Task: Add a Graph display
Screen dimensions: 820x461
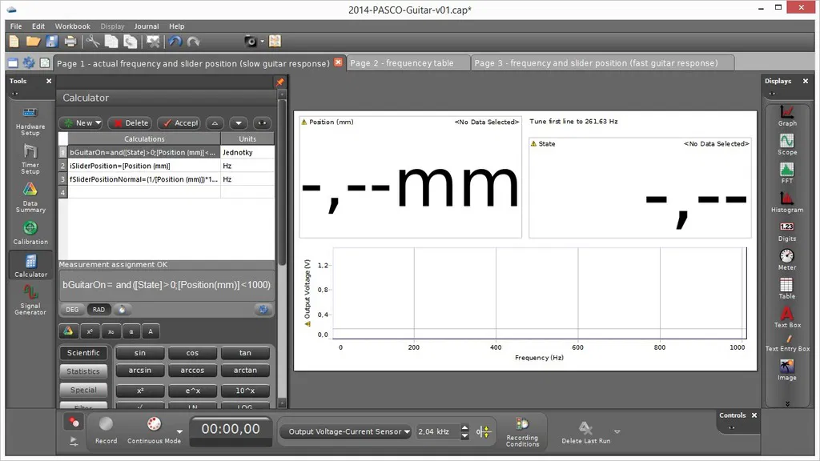Action: point(786,115)
